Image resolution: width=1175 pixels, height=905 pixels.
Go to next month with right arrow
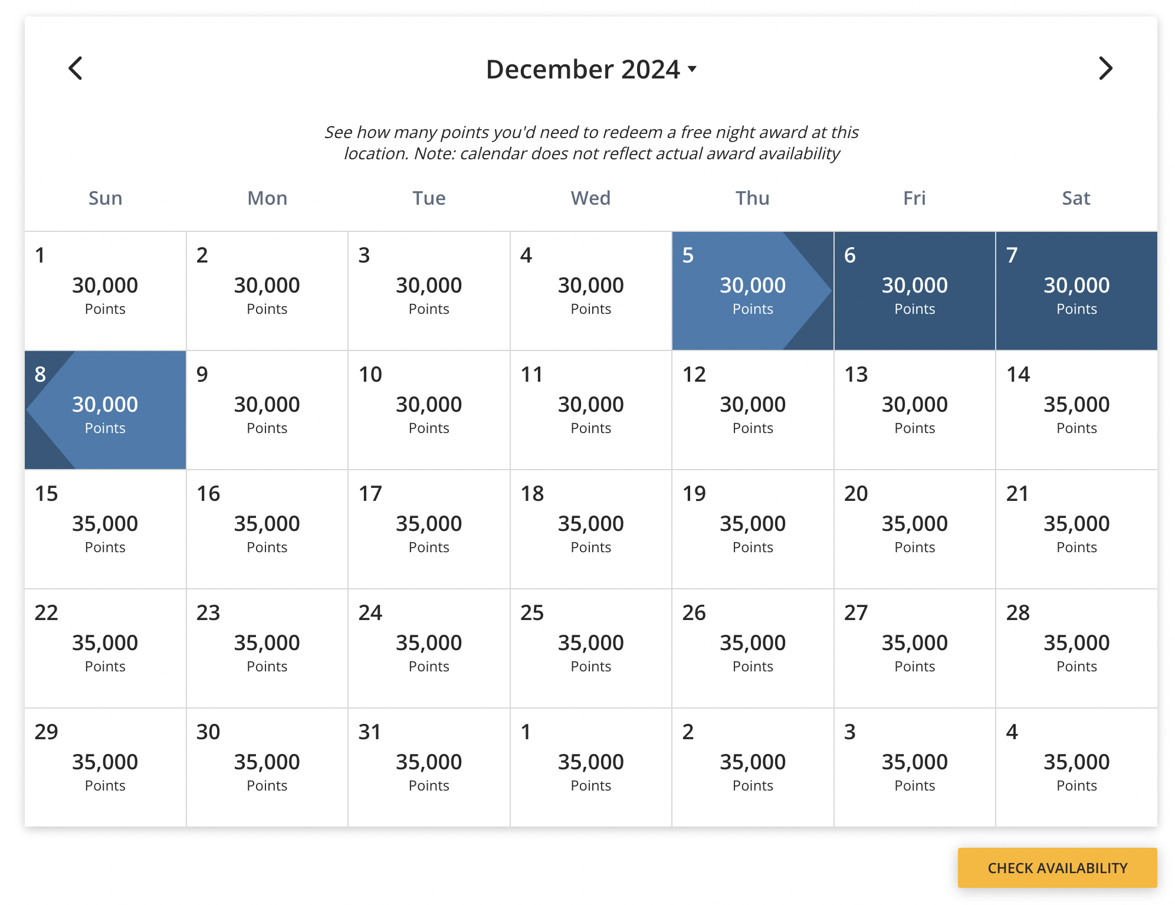1105,68
